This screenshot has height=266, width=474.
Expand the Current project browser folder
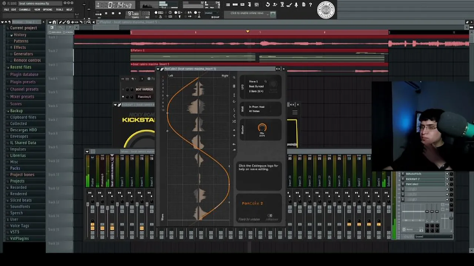(x=23, y=28)
